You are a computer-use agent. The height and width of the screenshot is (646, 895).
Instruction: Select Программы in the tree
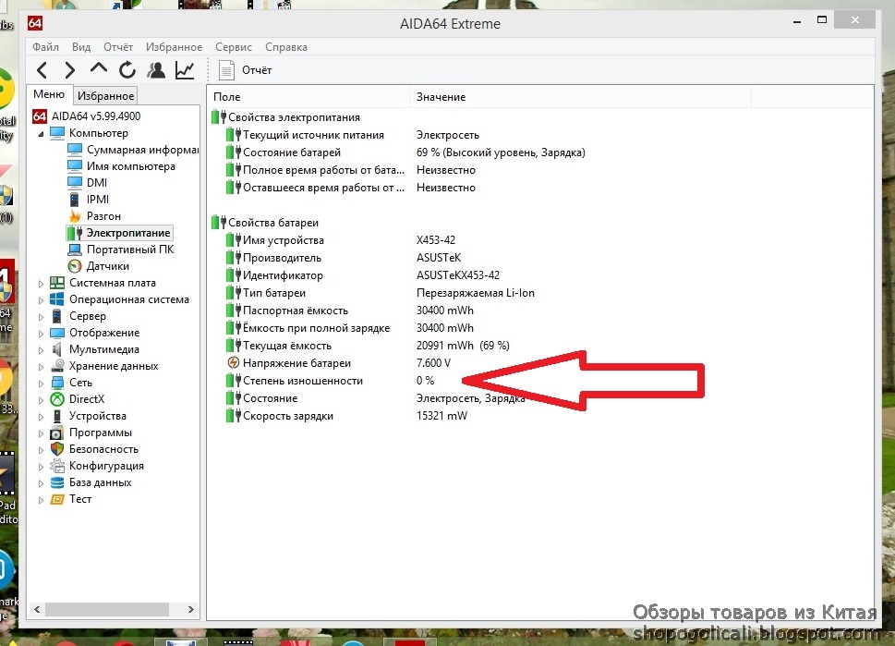coord(100,433)
